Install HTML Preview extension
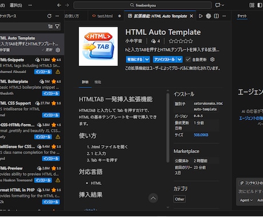The width and height of the screenshot is (263, 217). [x=43, y=180]
